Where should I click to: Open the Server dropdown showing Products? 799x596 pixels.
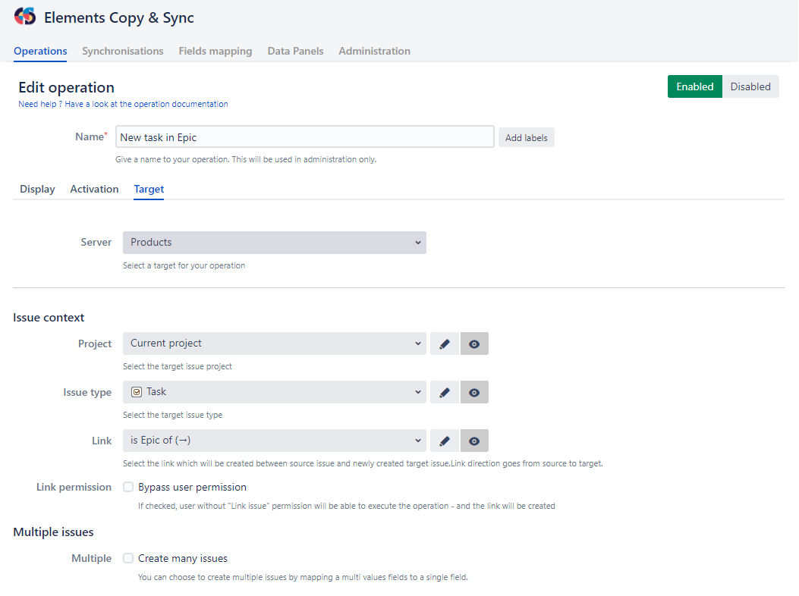pyautogui.click(x=274, y=243)
